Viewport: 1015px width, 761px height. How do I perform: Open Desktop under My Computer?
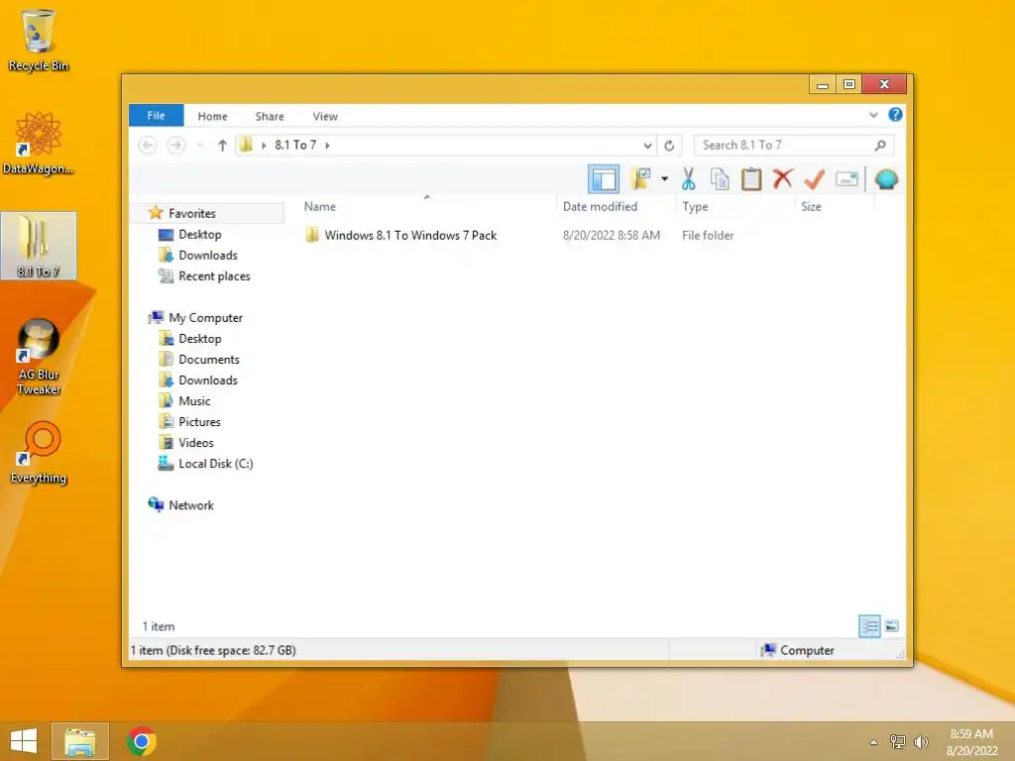click(x=199, y=339)
